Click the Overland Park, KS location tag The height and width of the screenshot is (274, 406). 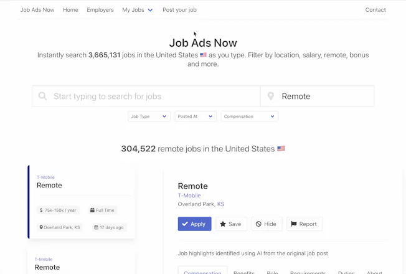[60, 227]
